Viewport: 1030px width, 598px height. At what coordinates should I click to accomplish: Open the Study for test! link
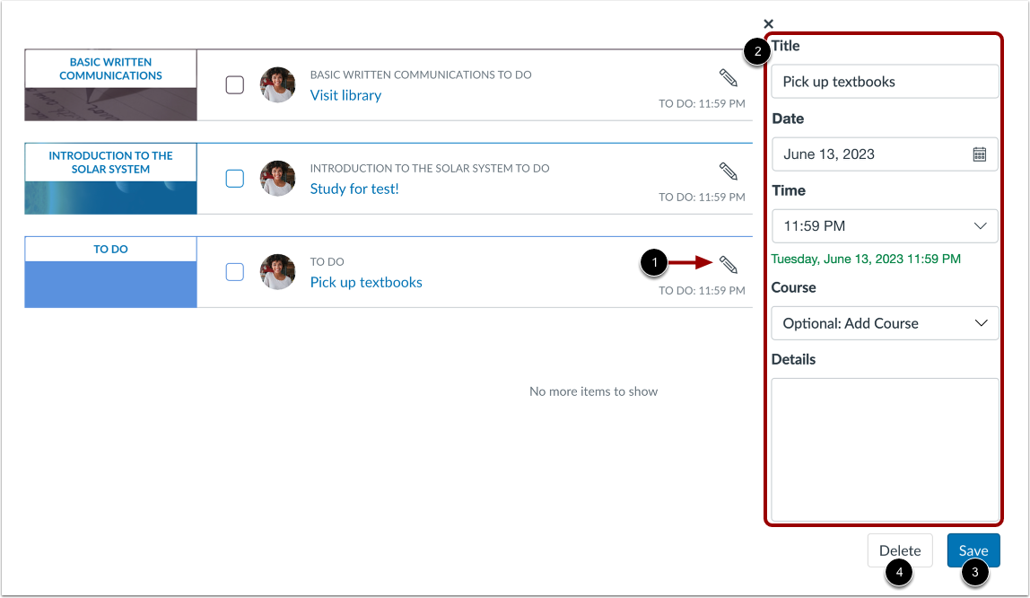pos(354,189)
